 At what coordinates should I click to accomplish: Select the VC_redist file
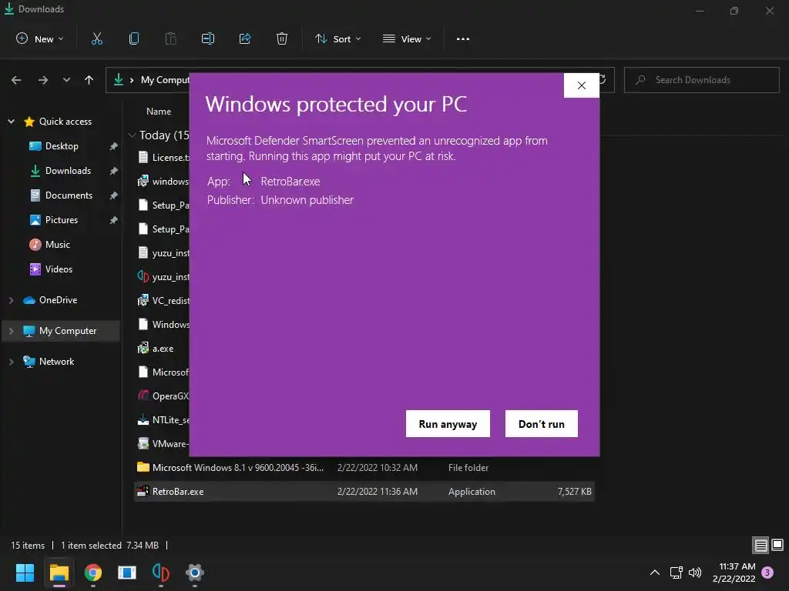[x=163, y=301]
